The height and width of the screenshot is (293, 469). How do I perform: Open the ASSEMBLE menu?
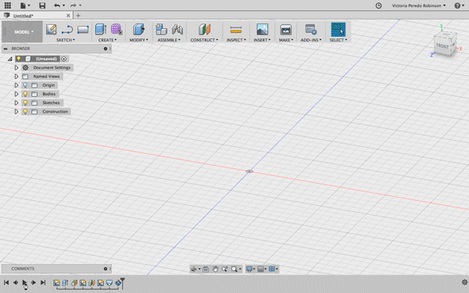point(169,40)
